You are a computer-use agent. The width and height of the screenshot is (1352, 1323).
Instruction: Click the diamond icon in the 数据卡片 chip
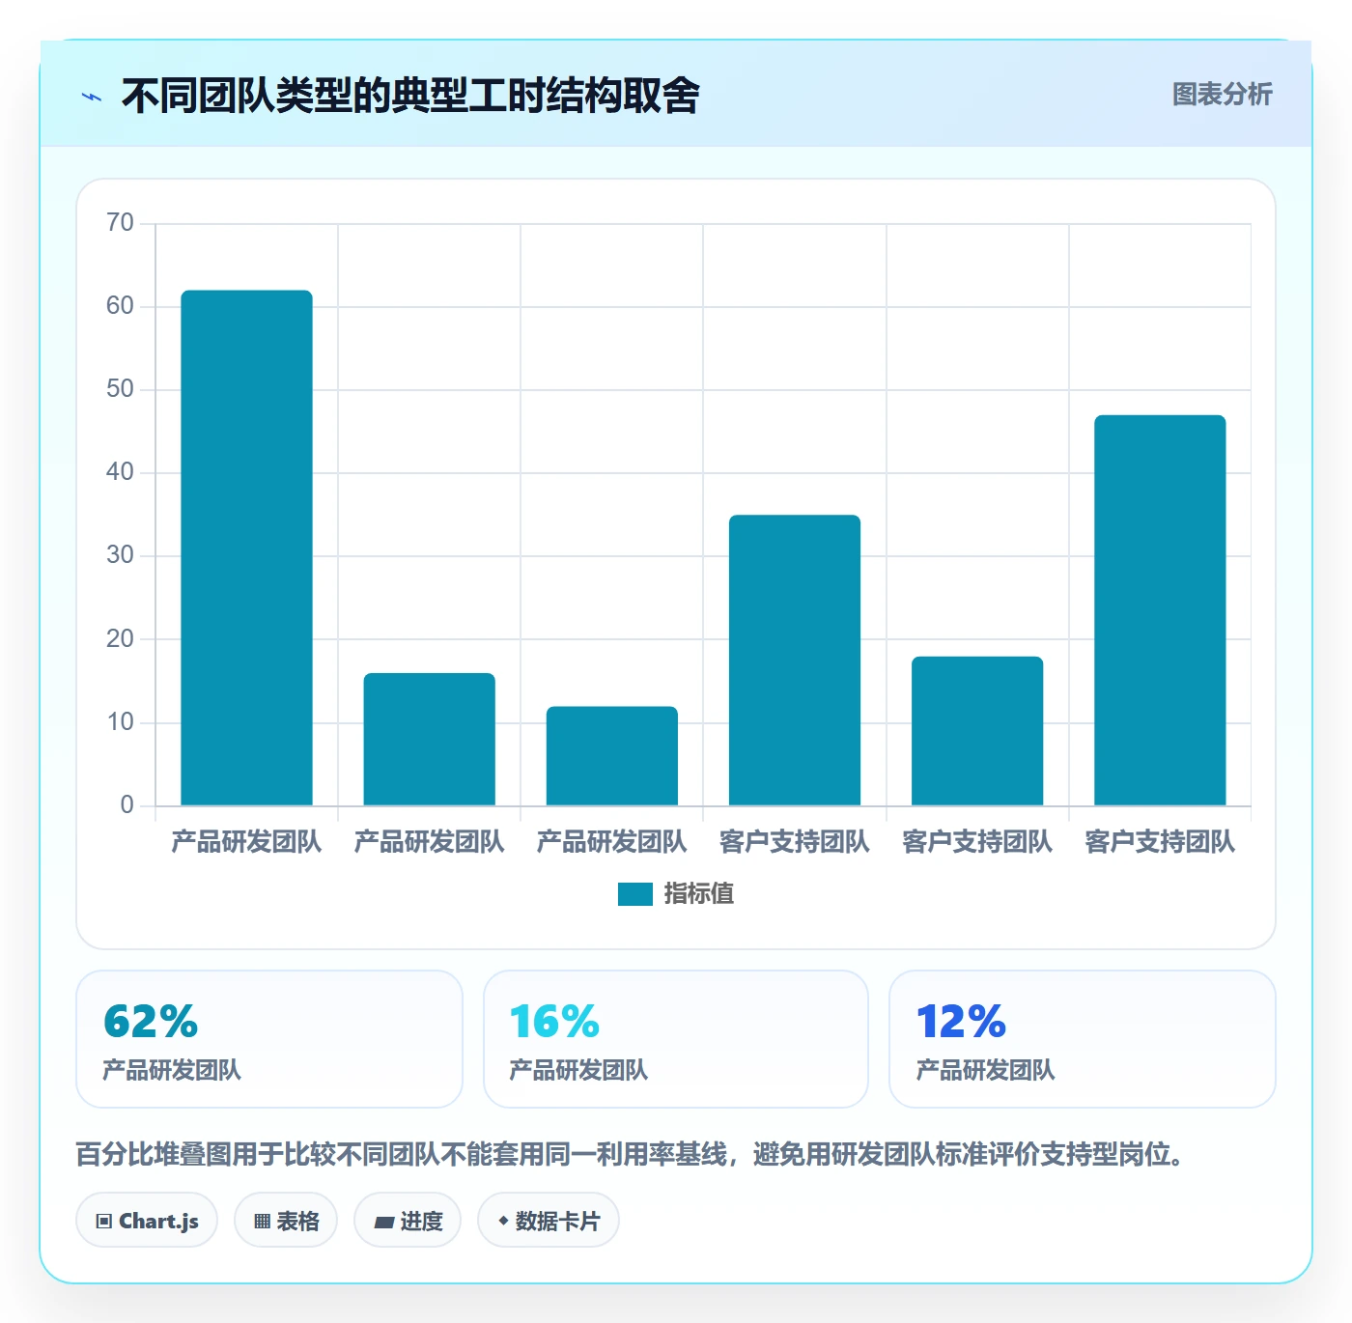click(x=503, y=1221)
